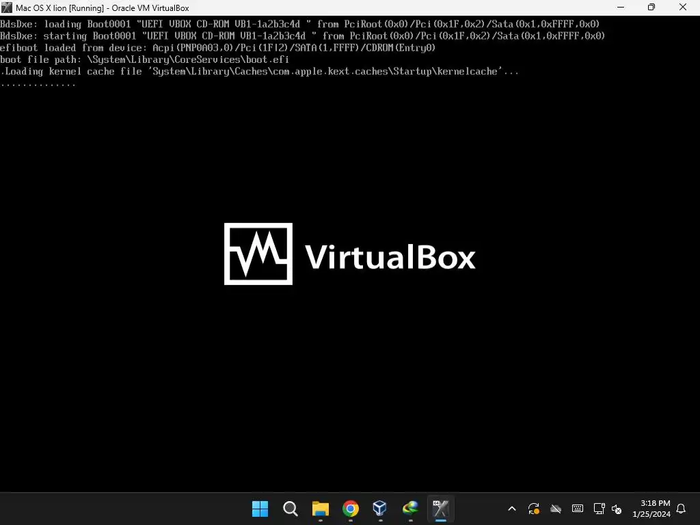The height and width of the screenshot is (525, 700).
Task: Launch Google Chrome from the taskbar
Action: tap(351, 509)
